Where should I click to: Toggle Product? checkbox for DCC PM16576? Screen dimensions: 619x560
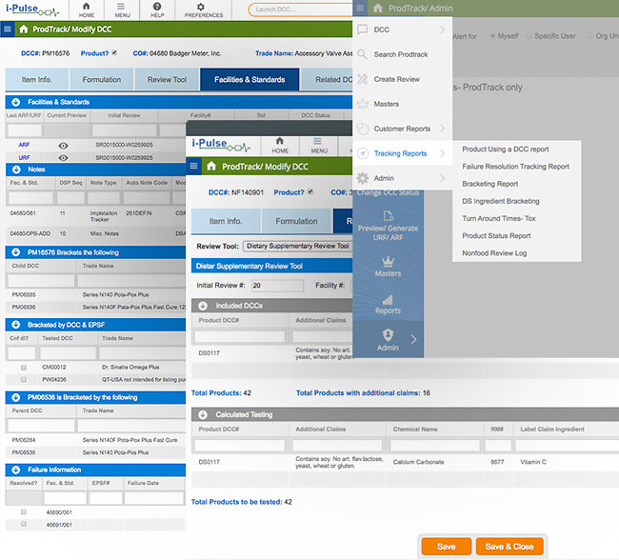tap(114, 52)
